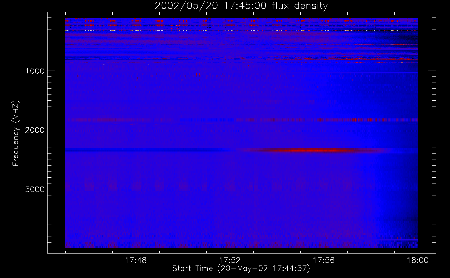Click the plot title "2002/05/20 17:45:00 flux density"
The height and width of the screenshot is (278, 450).
[241, 6]
